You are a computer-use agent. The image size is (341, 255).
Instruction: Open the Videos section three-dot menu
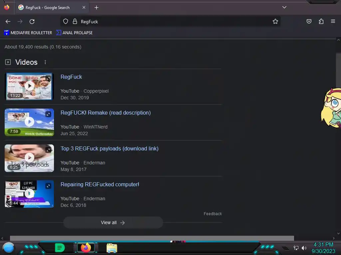click(45, 62)
